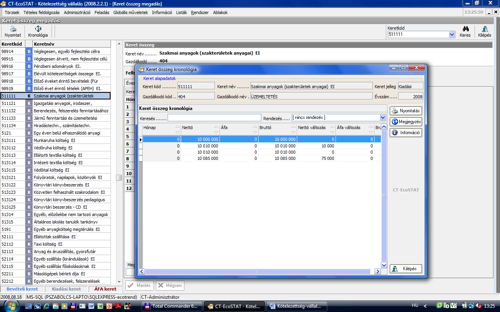Click the Nyomtat printer toolbar button
The width and height of the screenshot is (500, 312).
[13, 32]
